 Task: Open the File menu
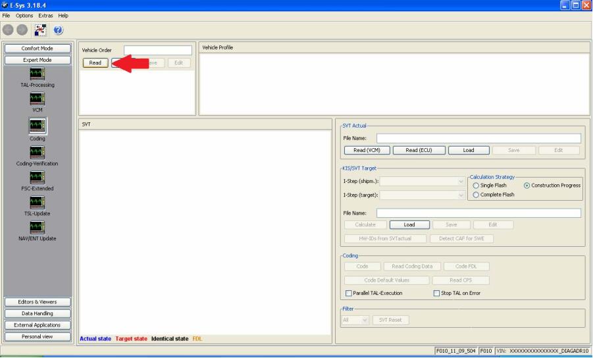click(x=6, y=16)
